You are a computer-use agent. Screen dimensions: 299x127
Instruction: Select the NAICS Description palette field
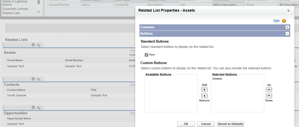pyautogui.click(x=228, y=5)
